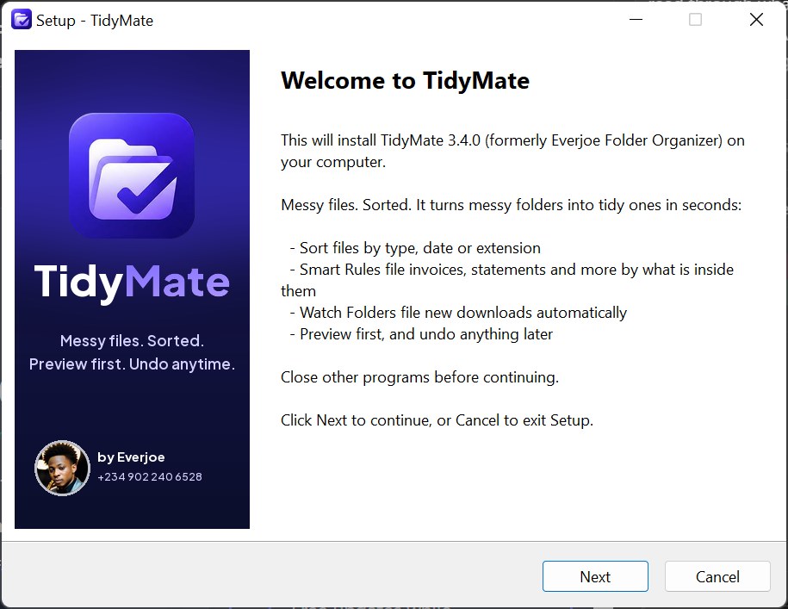Click the "This will install TidyMate 3.4.0" sentence

tap(512, 151)
